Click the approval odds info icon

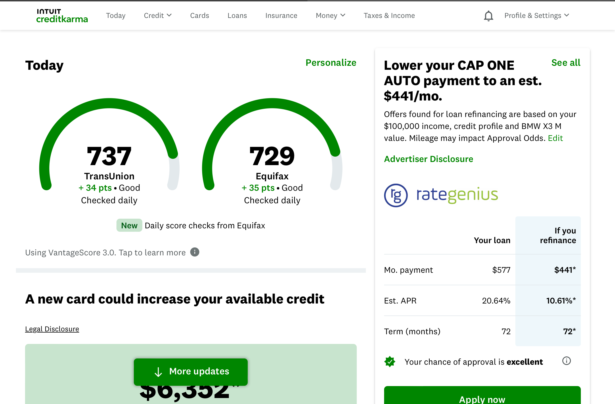[566, 361]
